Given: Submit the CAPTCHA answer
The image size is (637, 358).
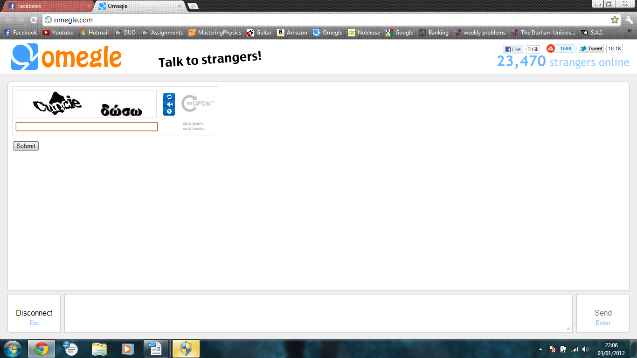Looking at the screenshot, I should tap(26, 146).
